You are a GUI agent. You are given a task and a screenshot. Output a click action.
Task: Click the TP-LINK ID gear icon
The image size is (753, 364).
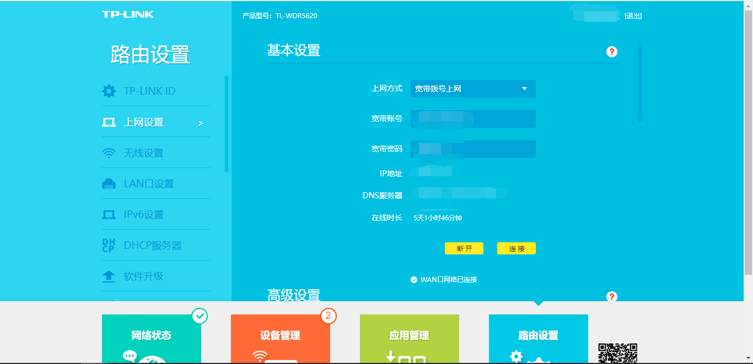[x=109, y=91]
